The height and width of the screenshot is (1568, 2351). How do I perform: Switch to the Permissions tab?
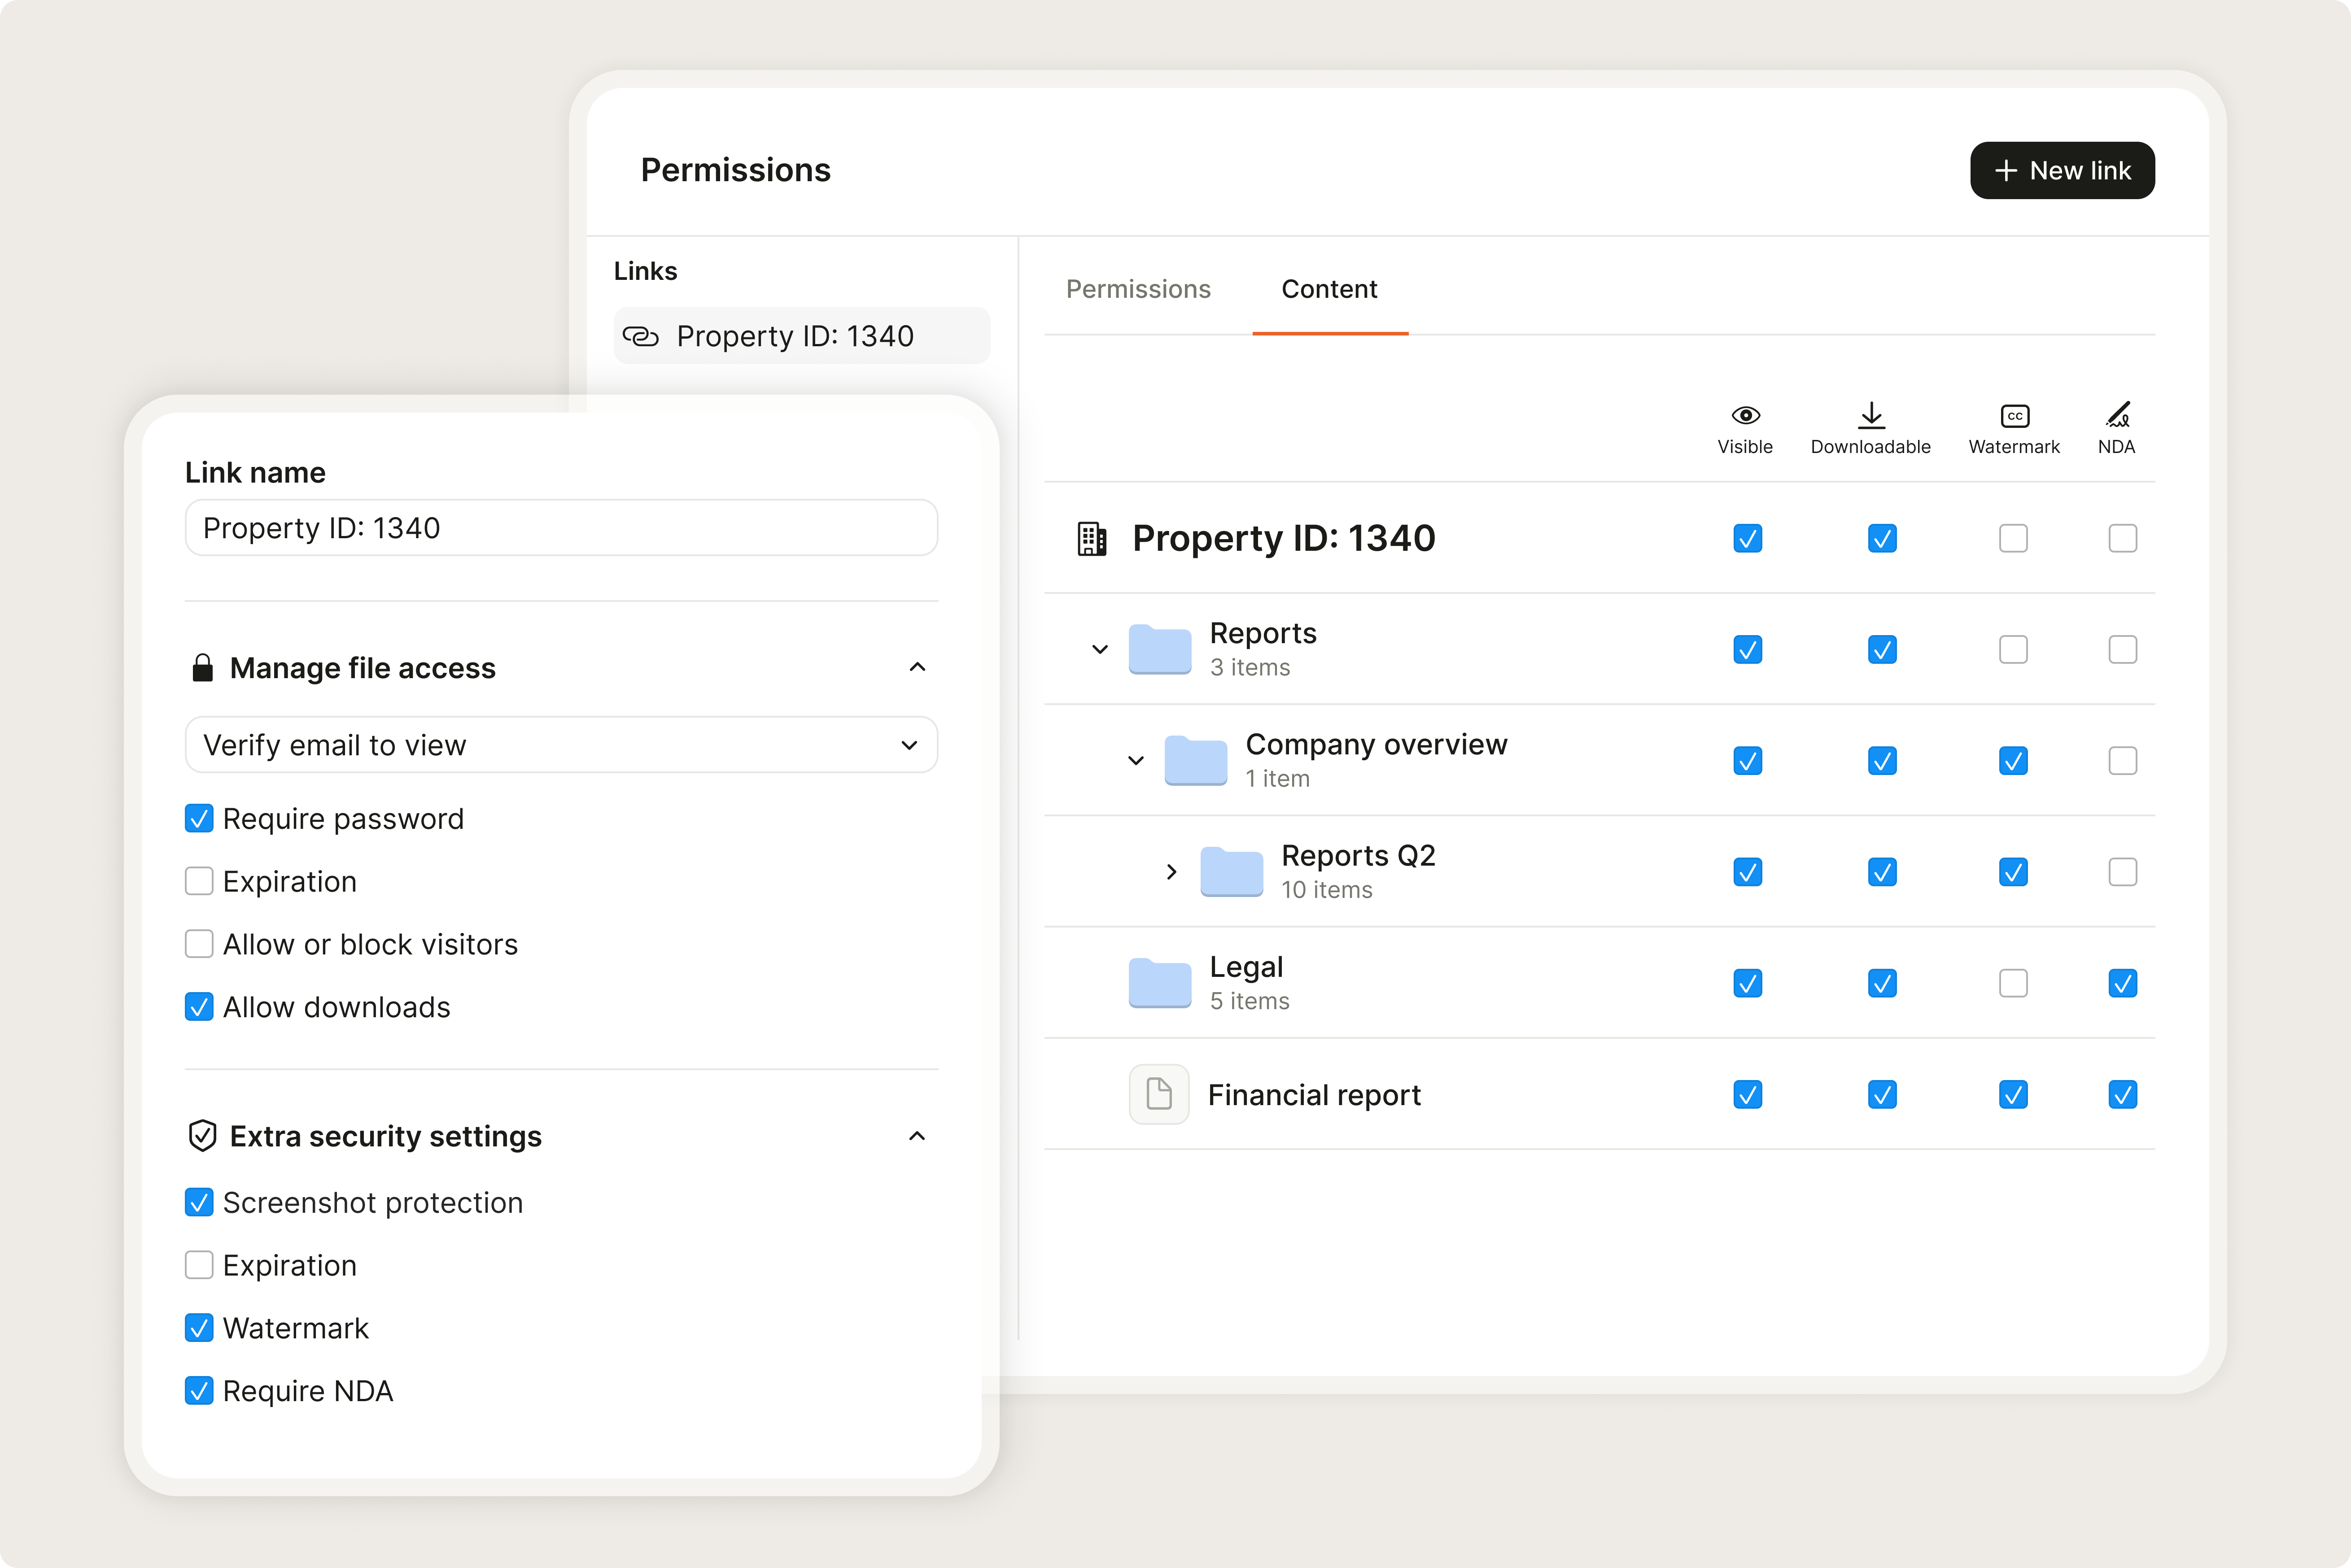pyautogui.click(x=1137, y=289)
